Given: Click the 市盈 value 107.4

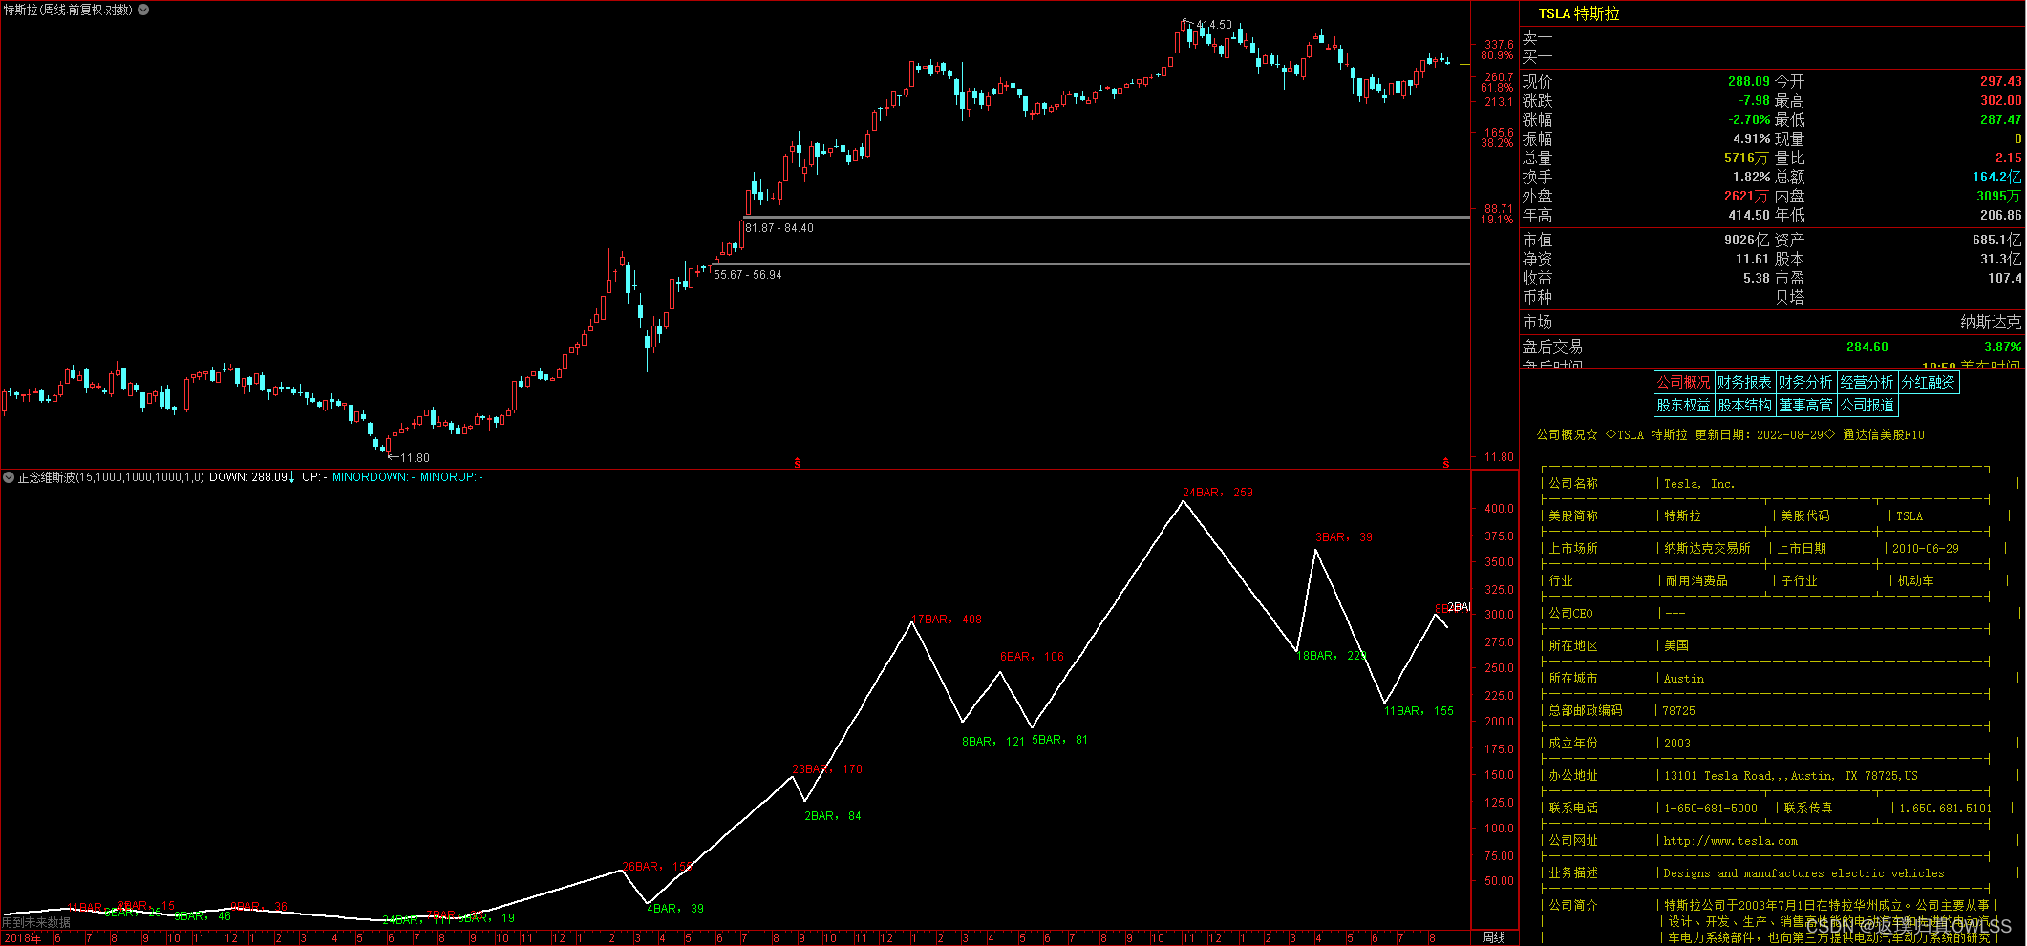Looking at the screenshot, I should (2005, 279).
